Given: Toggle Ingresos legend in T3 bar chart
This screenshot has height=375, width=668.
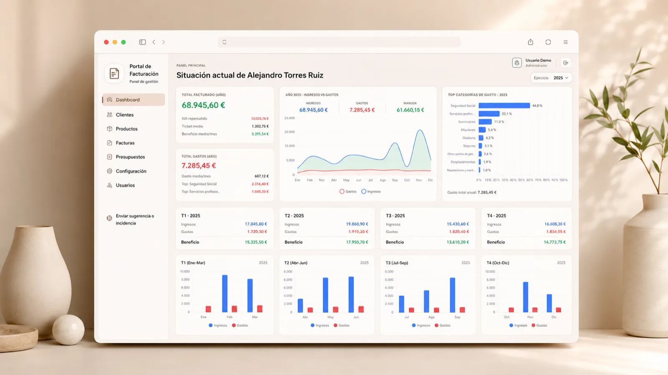Looking at the screenshot, I should click(x=421, y=325).
